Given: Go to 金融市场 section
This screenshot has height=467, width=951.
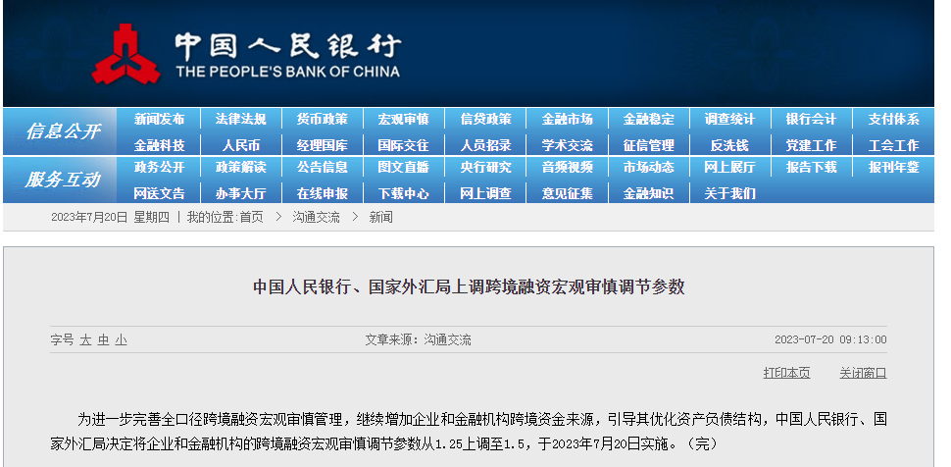Looking at the screenshot, I should coord(567,119).
